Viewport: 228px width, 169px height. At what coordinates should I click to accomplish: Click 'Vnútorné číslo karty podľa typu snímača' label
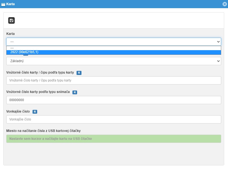click(38, 92)
